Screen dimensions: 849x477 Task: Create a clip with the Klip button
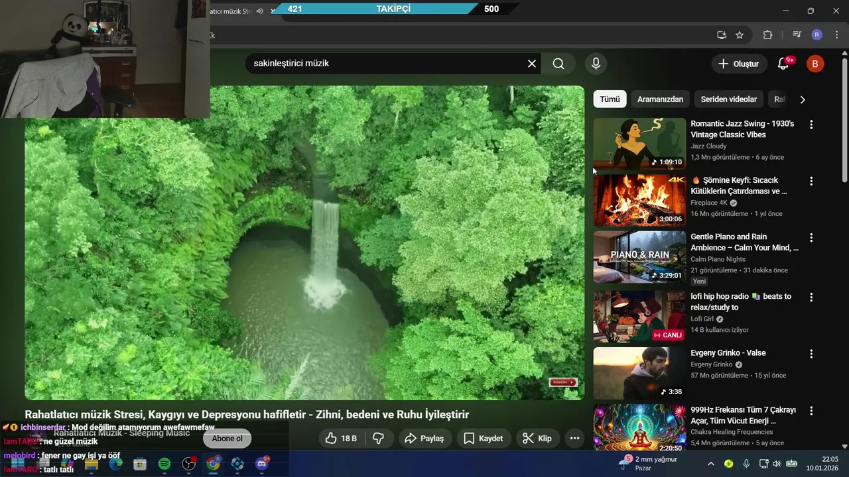pos(537,439)
